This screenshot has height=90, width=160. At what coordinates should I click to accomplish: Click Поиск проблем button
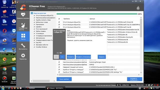[x=64, y=79]
